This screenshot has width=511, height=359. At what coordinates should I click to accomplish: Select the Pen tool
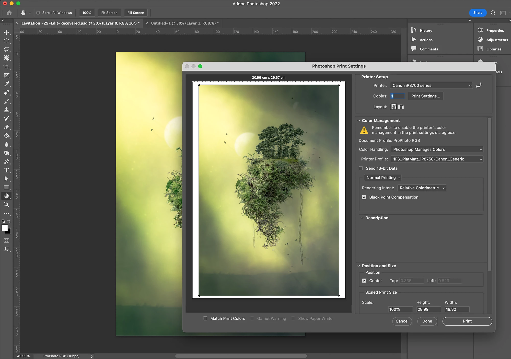pyautogui.click(x=7, y=161)
